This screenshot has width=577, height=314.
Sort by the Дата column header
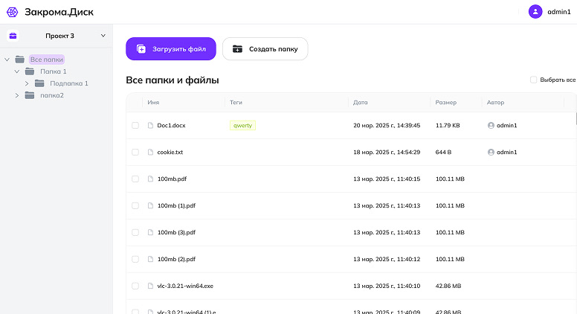tap(361, 103)
